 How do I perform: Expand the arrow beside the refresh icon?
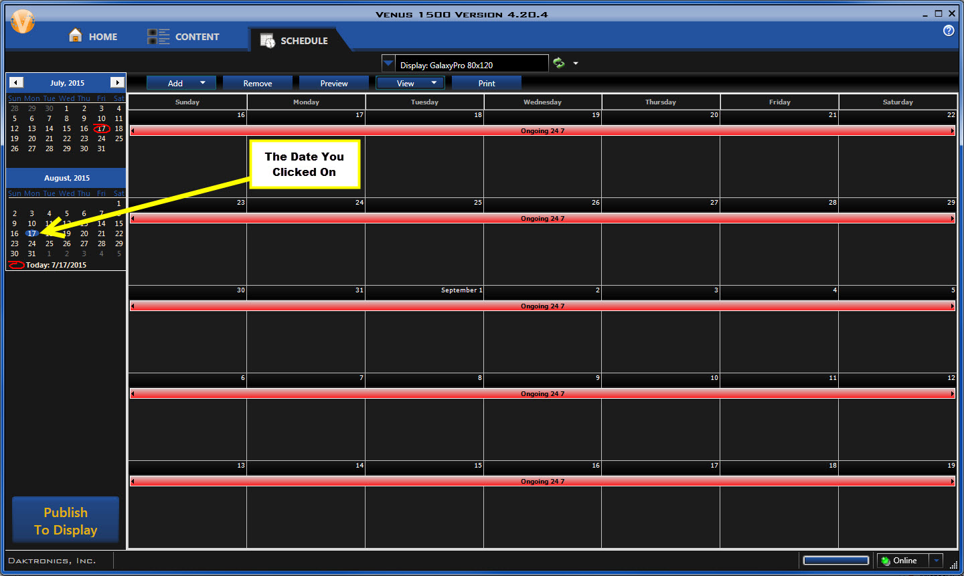click(576, 64)
